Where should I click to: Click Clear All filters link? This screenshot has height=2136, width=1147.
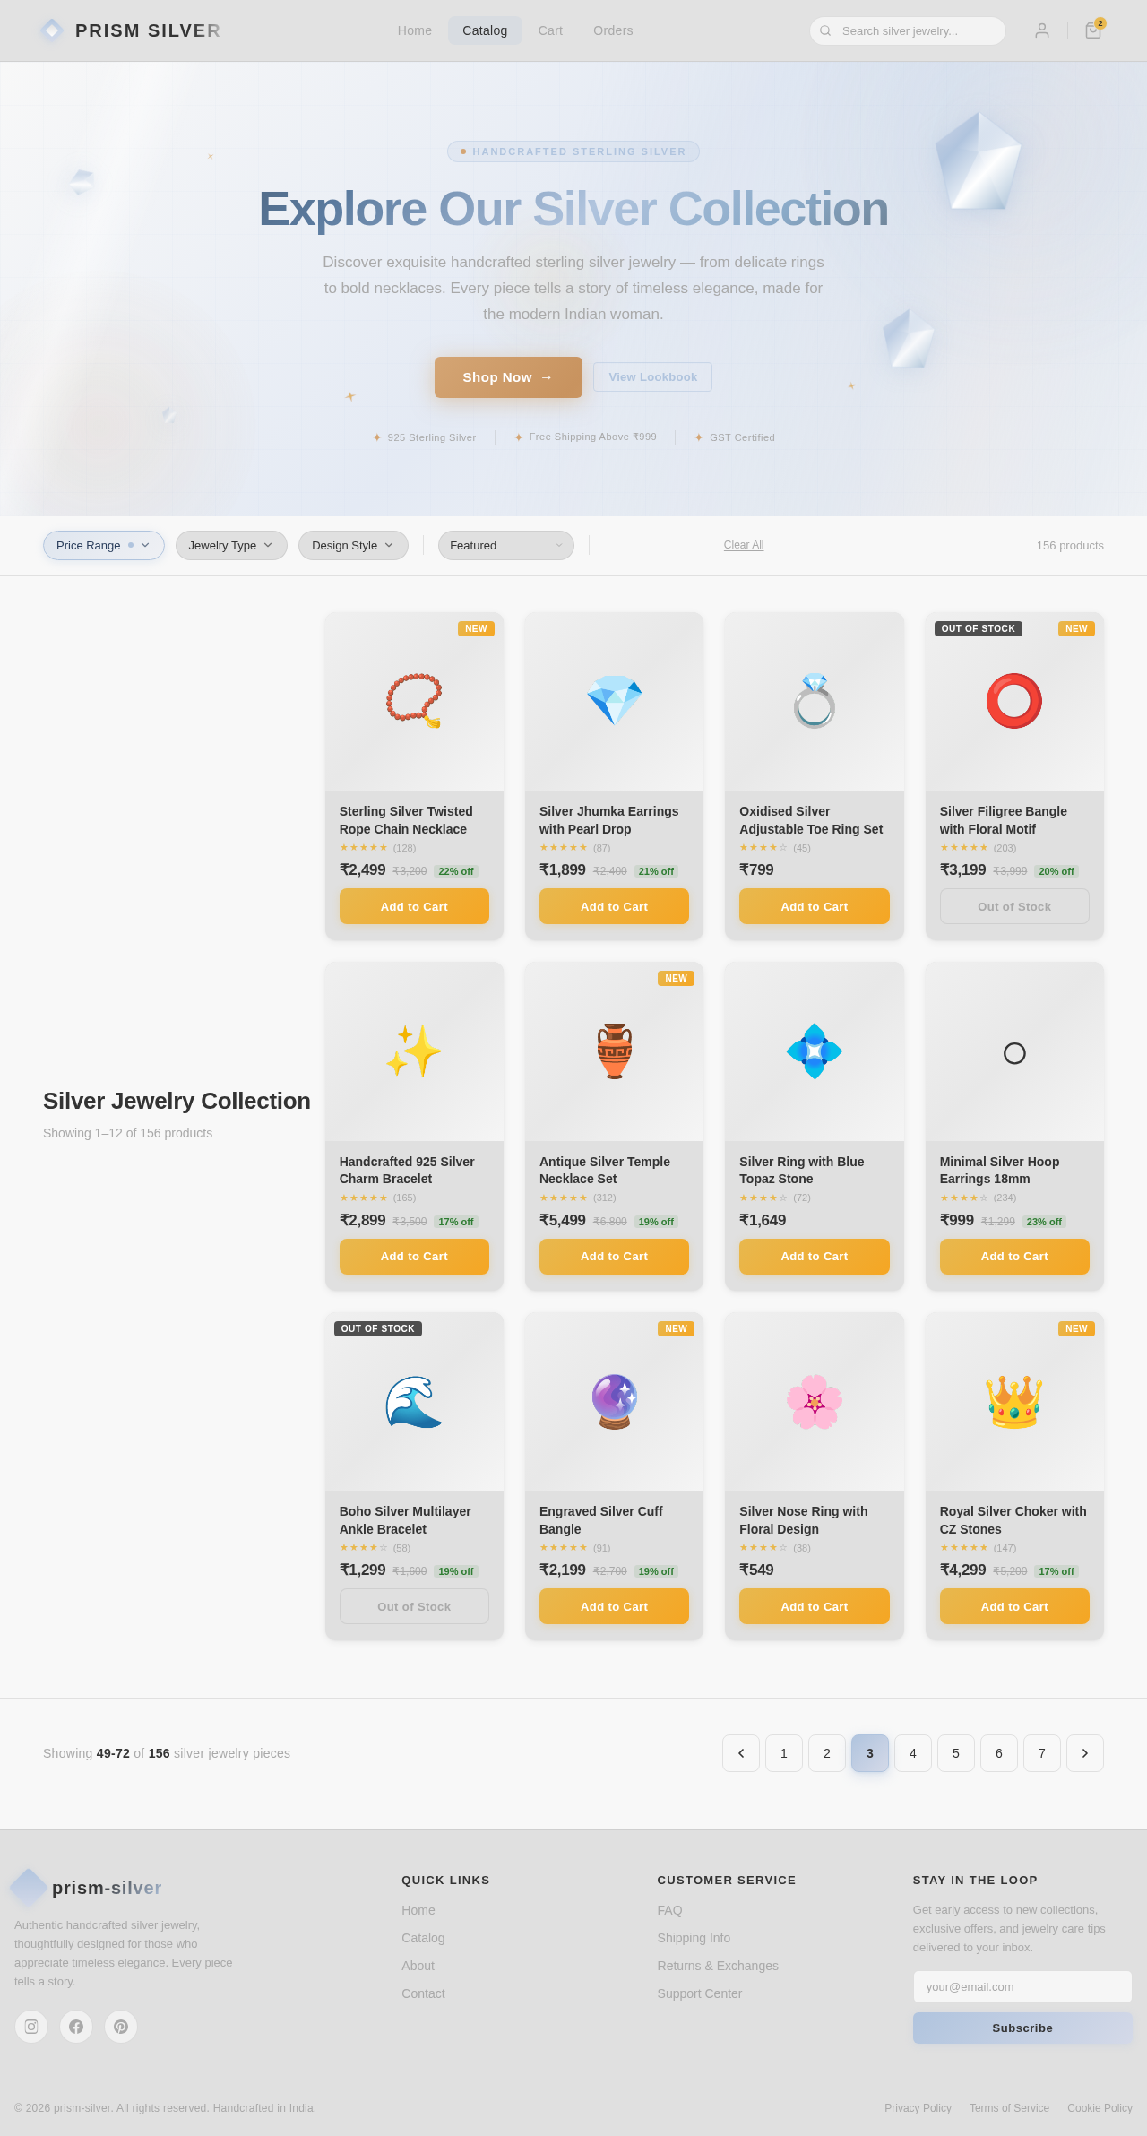coord(744,545)
